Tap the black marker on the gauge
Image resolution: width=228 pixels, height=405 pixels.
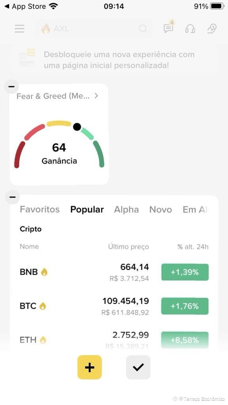[x=77, y=127]
